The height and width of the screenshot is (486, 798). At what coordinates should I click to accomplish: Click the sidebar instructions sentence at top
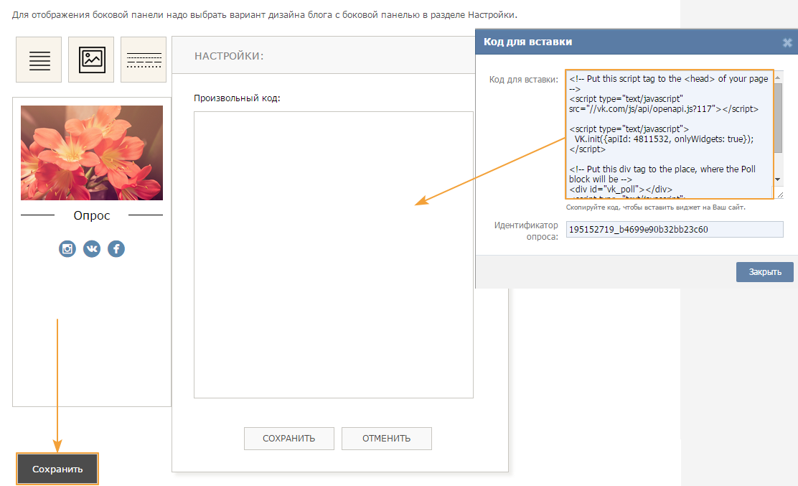265,15
